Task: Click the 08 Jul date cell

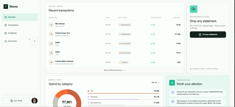Action: 108,25
